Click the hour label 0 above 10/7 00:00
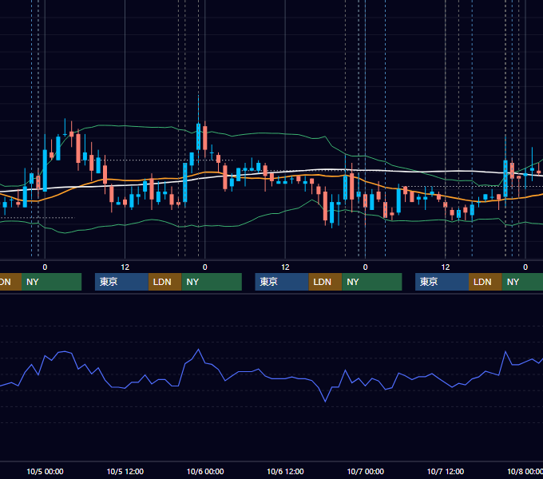The width and height of the screenshot is (543, 479). click(x=366, y=267)
